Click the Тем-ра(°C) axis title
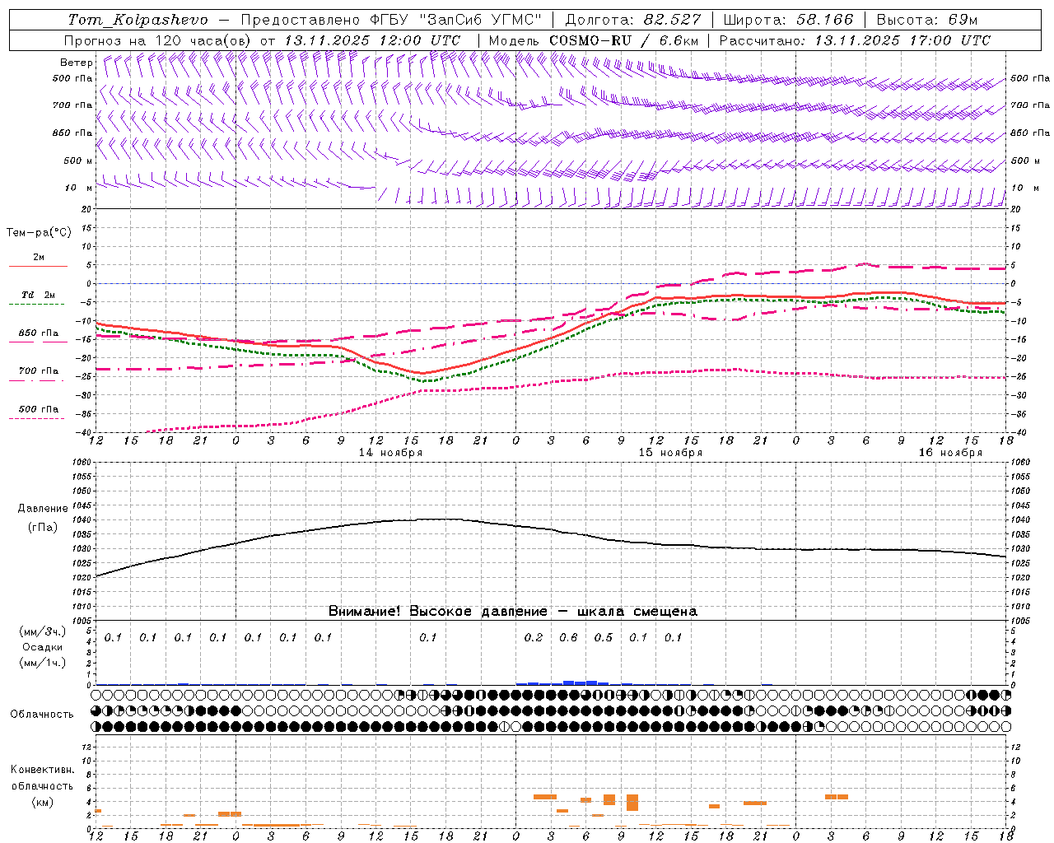1054x843 pixels. click(39, 233)
